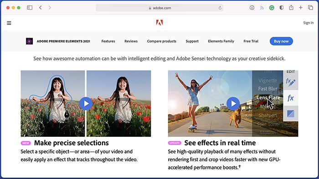Open the Share icon in Safari
This screenshot has width=319, height=179.
(291, 8)
